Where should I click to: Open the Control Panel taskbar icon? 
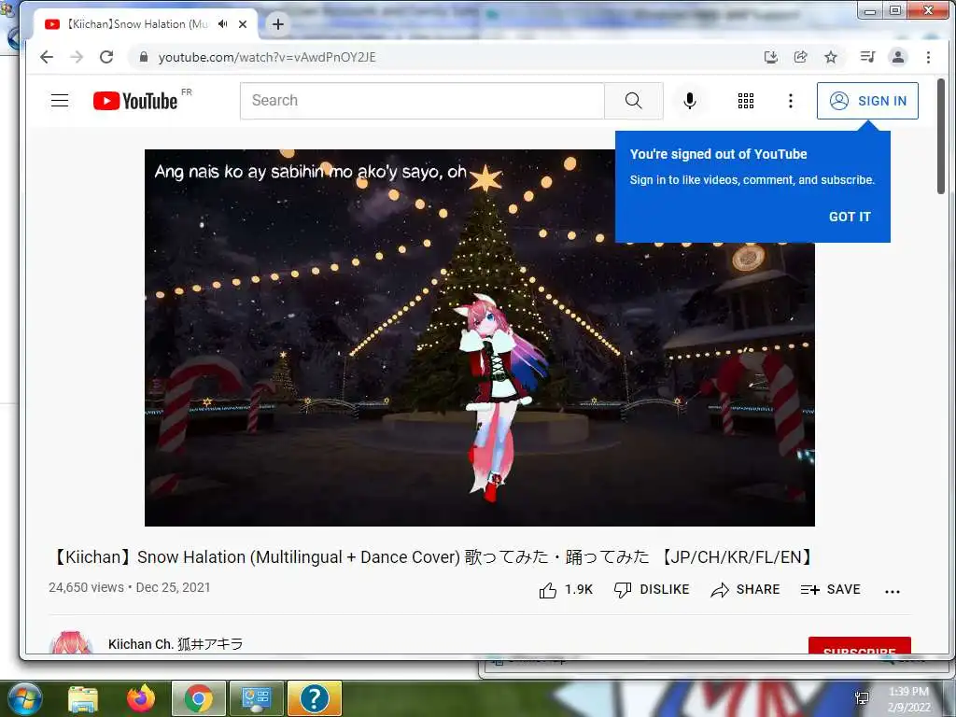click(x=256, y=698)
